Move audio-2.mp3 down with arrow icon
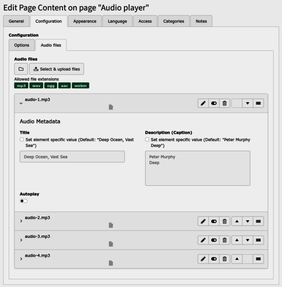282x287 pixels. point(248,221)
